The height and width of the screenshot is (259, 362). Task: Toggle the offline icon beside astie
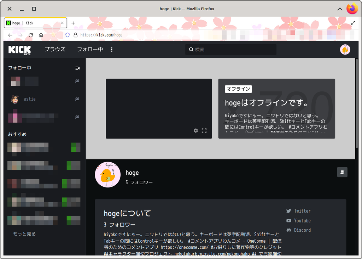pos(77,99)
